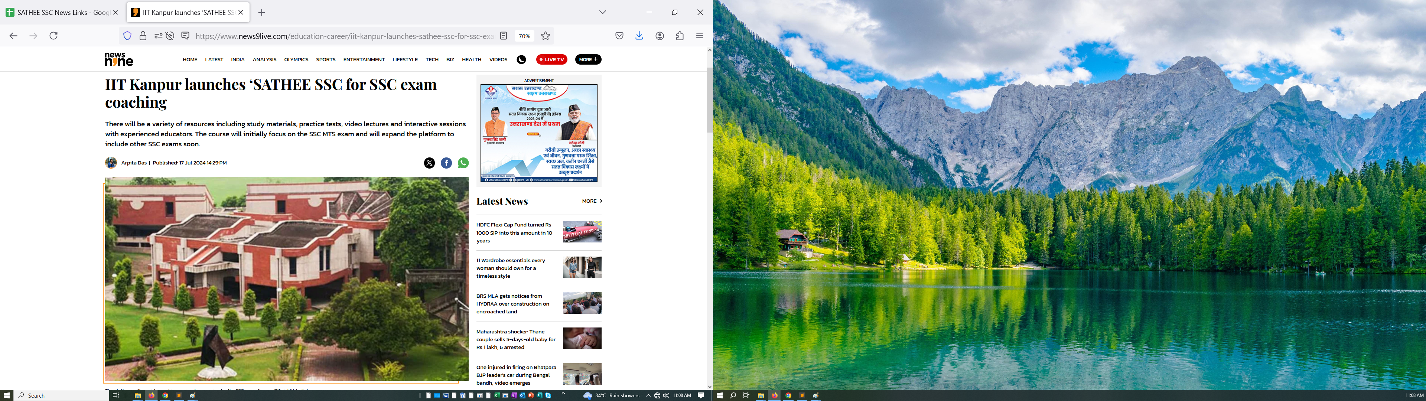Toggle dark mode moon icon
The image size is (1426, 401).
(x=521, y=60)
